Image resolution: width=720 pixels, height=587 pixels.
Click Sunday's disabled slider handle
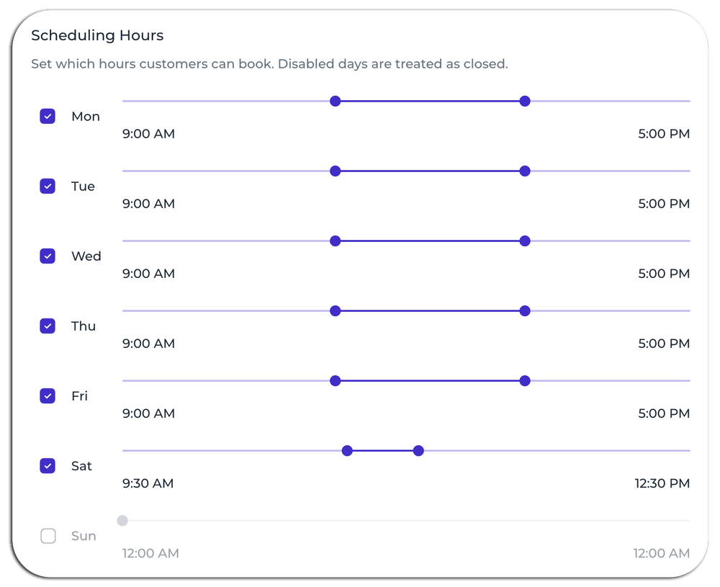122,521
